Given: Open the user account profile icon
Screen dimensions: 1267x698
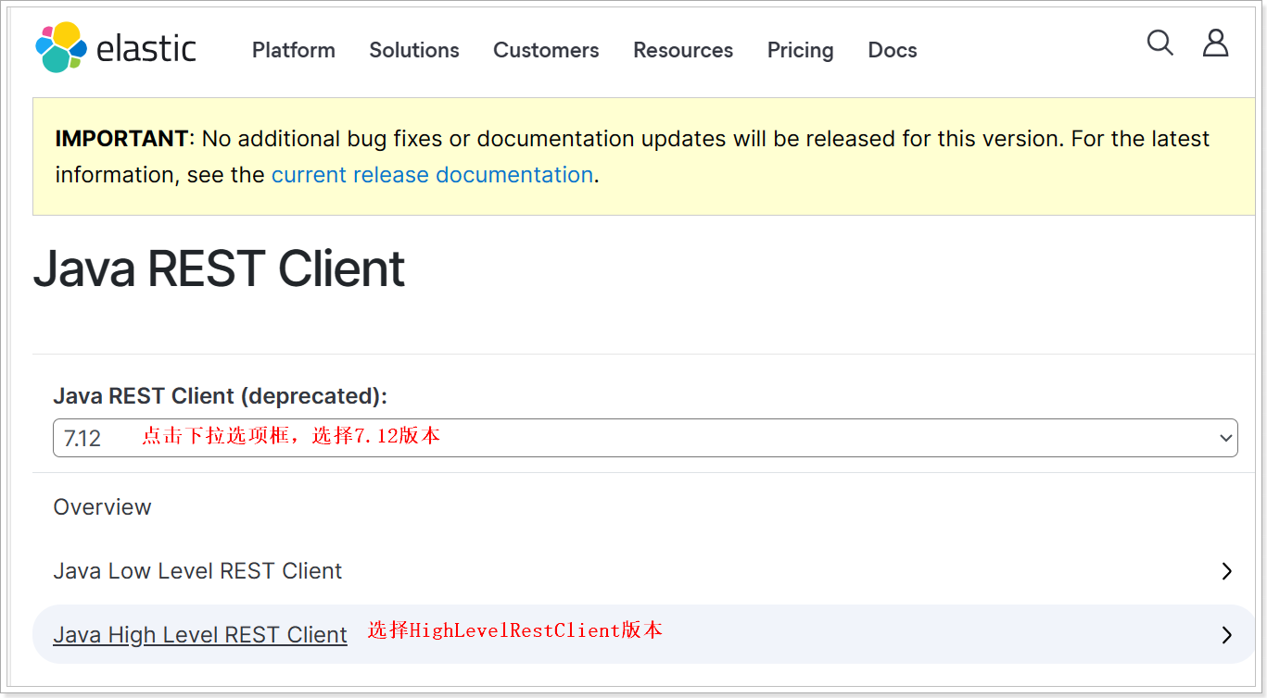Looking at the screenshot, I should [1215, 43].
